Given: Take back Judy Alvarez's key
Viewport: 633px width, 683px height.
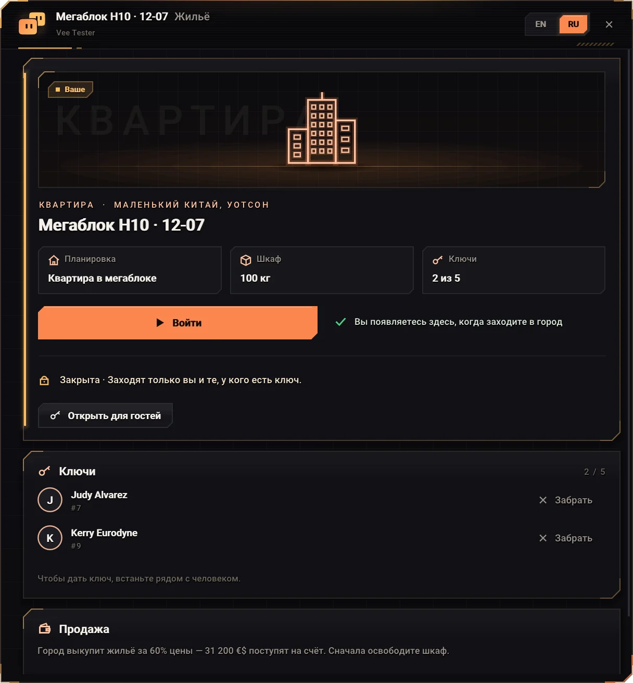Looking at the screenshot, I should [x=565, y=500].
